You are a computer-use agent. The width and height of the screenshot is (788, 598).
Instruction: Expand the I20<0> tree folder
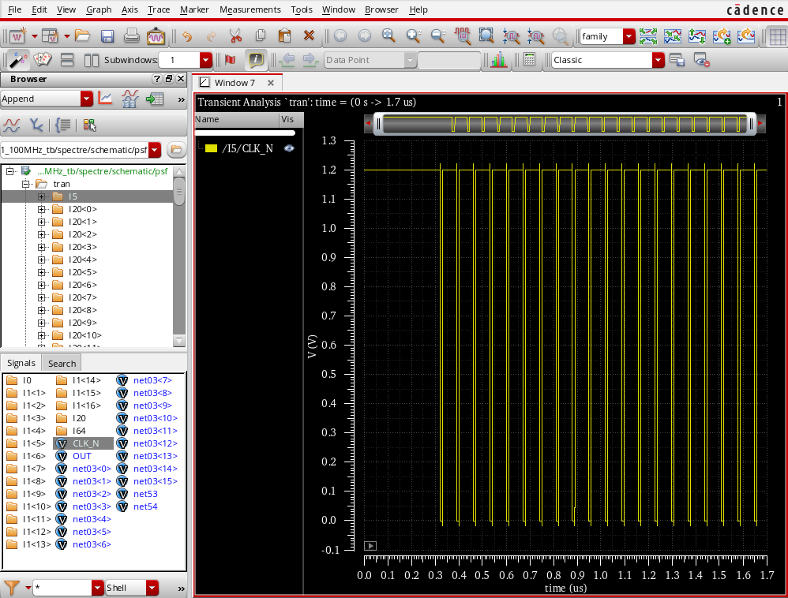pos(42,209)
